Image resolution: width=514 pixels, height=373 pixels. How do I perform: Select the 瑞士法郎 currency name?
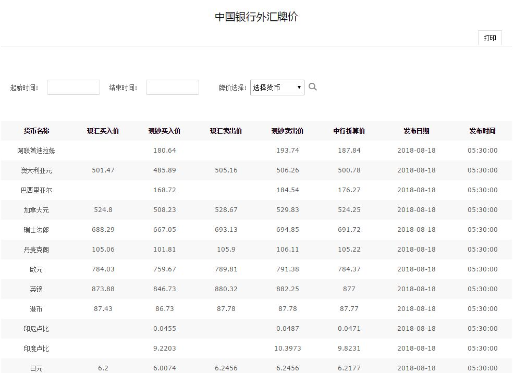(36, 230)
